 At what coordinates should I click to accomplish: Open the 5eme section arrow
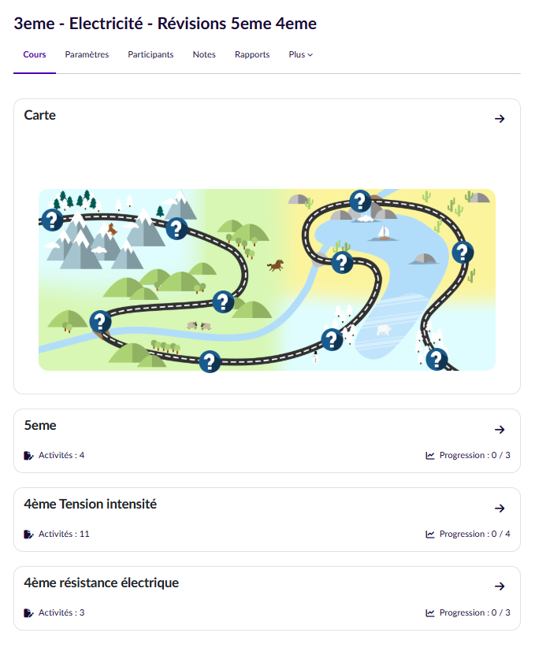point(500,430)
